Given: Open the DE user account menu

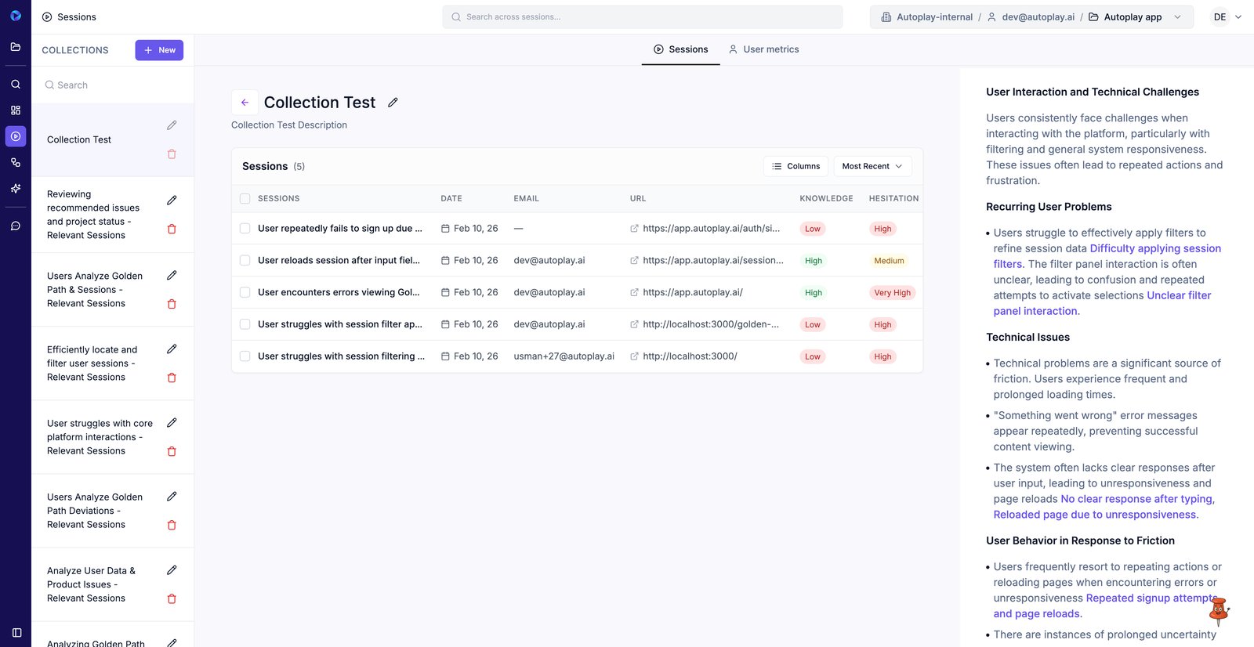Looking at the screenshot, I should 1227,17.
